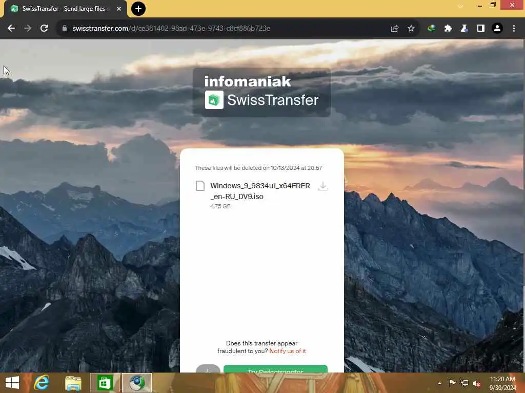View site info via the lock icon
525x393 pixels.
click(x=65, y=29)
